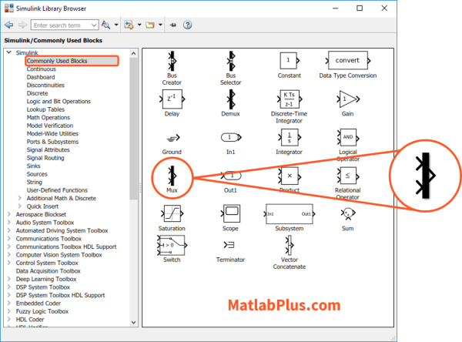Click the Logical Operator block
Viewport: 462px width, 342px height.
click(x=347, y=136)
